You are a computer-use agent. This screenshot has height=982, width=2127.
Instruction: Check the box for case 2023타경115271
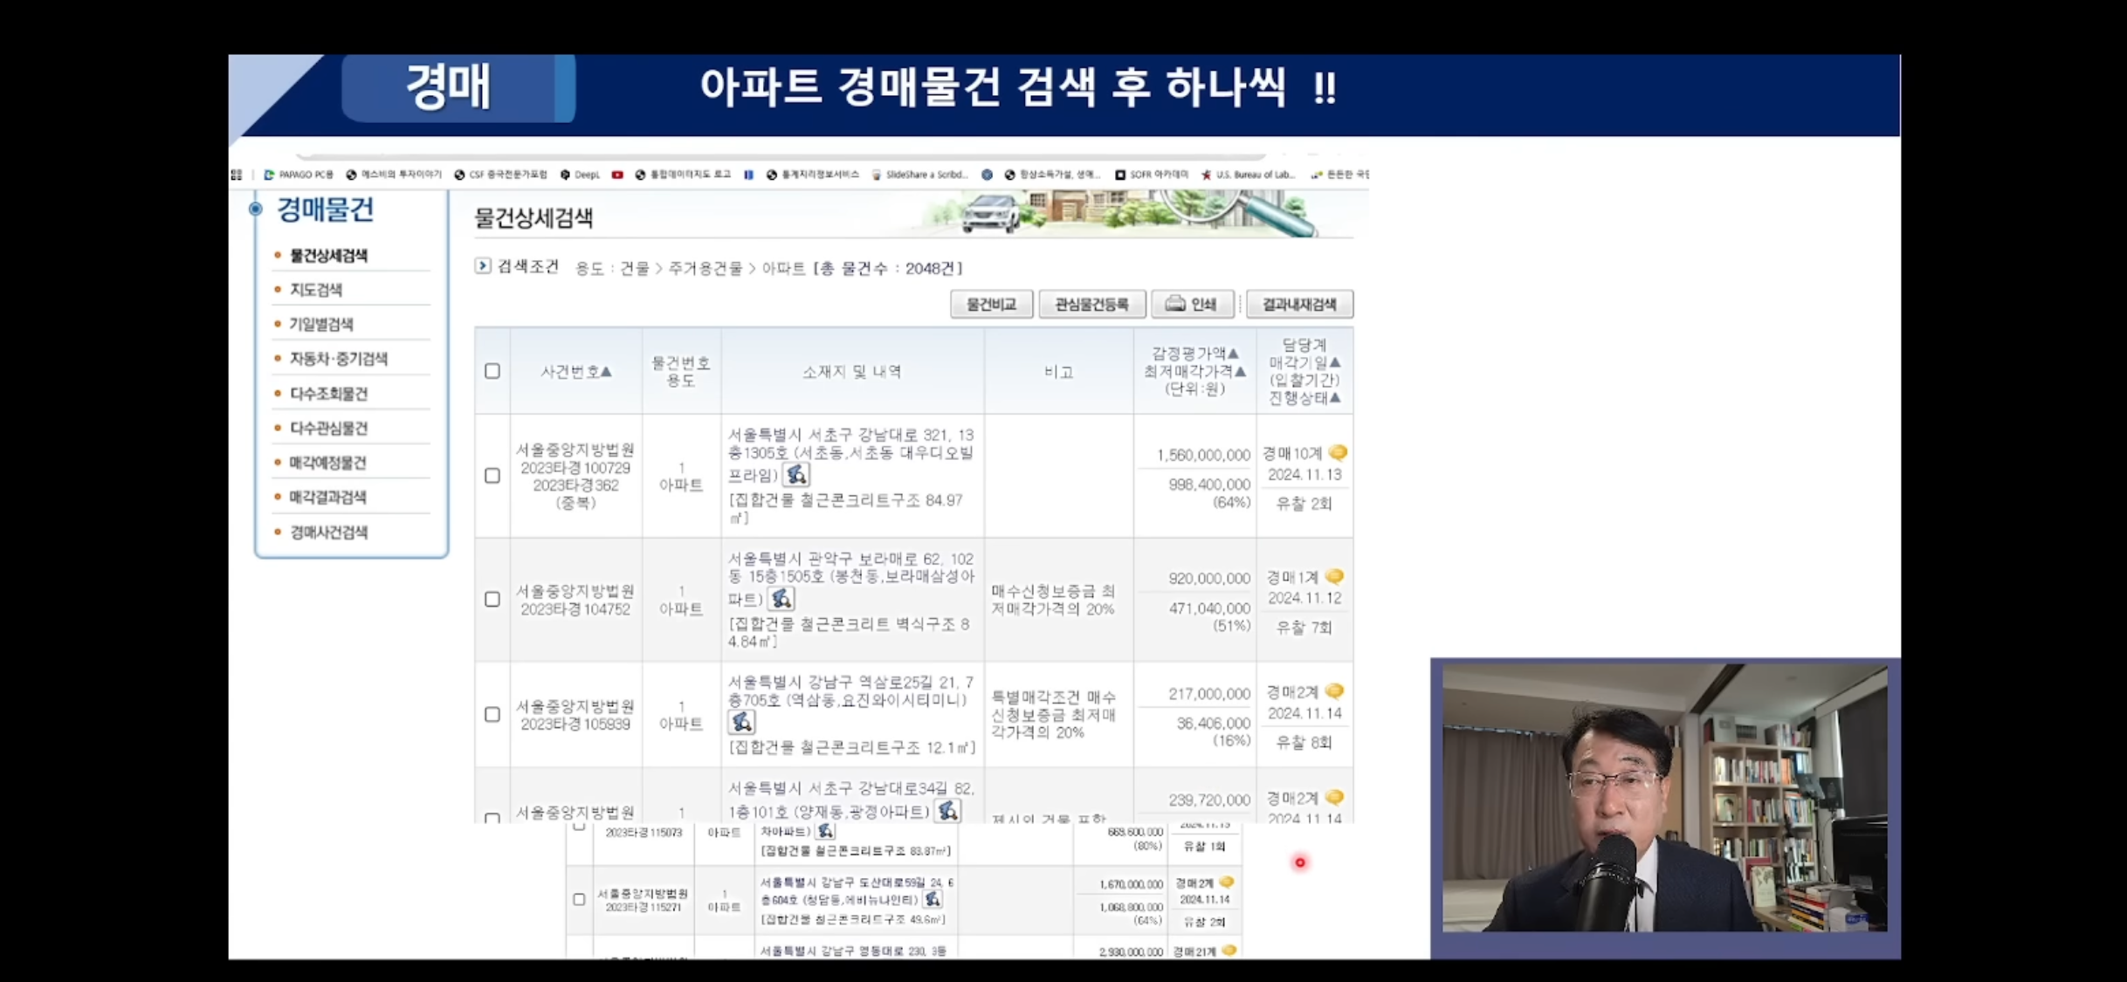579,899
